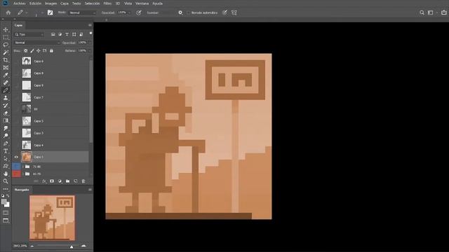Viewport: 449px width, 252px height.
Task: Add a layer style with fx icon
Action: 44,181
